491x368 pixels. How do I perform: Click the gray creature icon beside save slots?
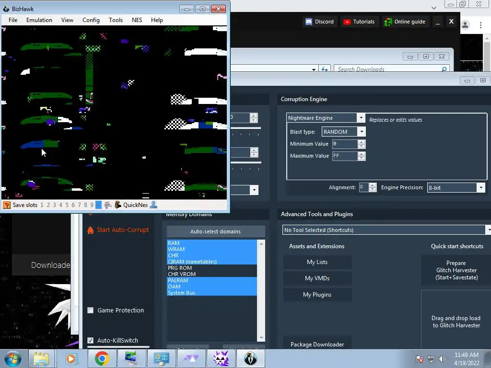pos(108,205)
